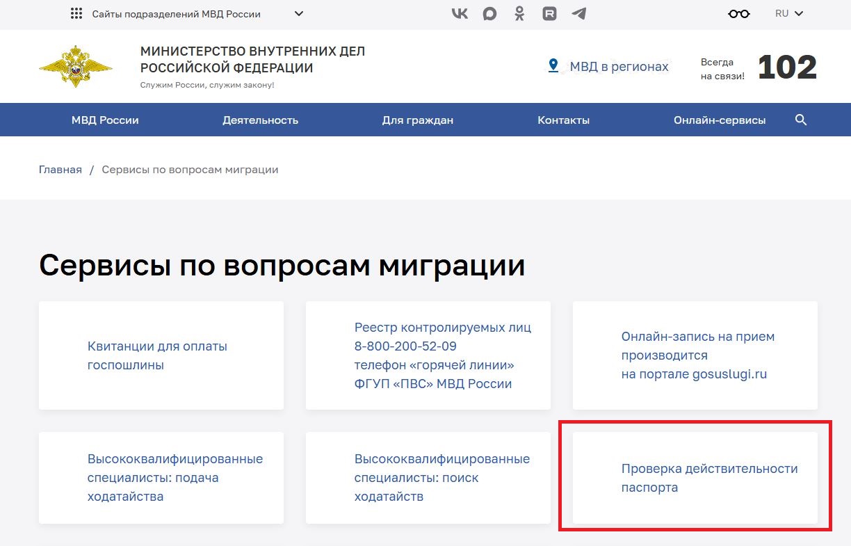Click the MVD emblem logo
851x546 pixels.
75,65
